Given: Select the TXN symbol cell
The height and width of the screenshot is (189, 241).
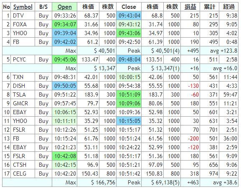Looking at the screenshot, I should click(x=23, y=77).
